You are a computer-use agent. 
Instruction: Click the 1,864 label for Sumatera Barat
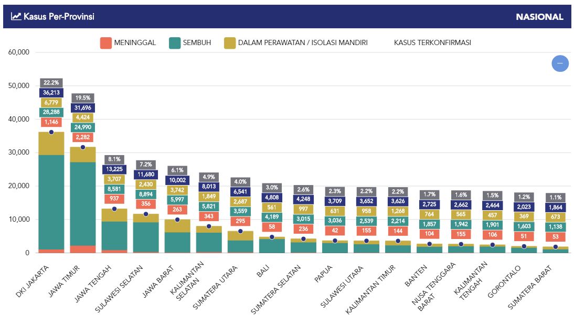555,207
